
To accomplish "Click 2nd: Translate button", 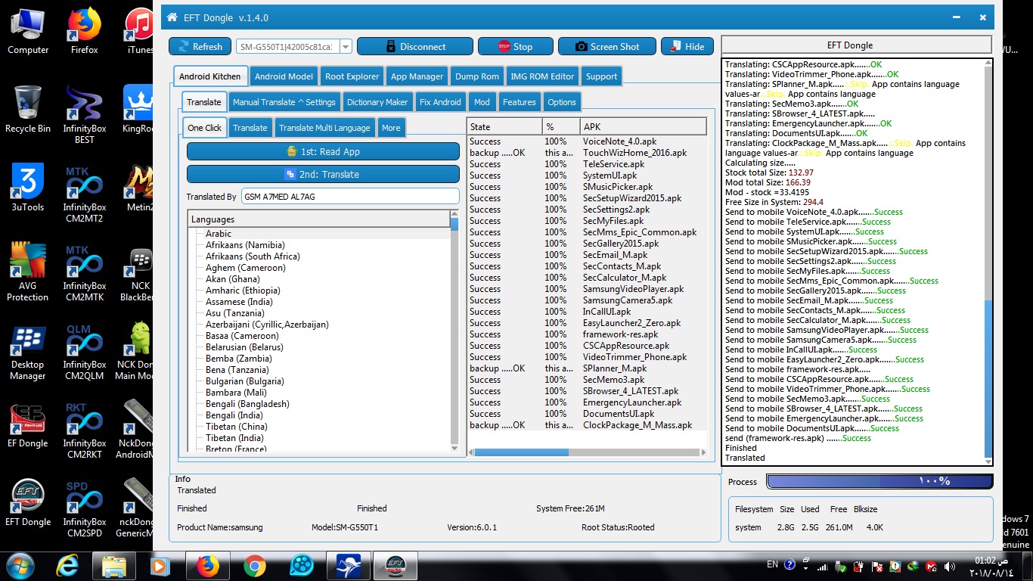I will pyautogui.click(x=323, y=174).
